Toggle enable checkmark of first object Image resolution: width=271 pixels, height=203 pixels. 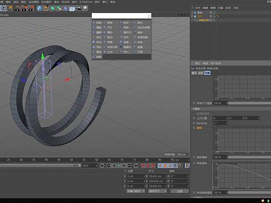(x=215, y=12)
